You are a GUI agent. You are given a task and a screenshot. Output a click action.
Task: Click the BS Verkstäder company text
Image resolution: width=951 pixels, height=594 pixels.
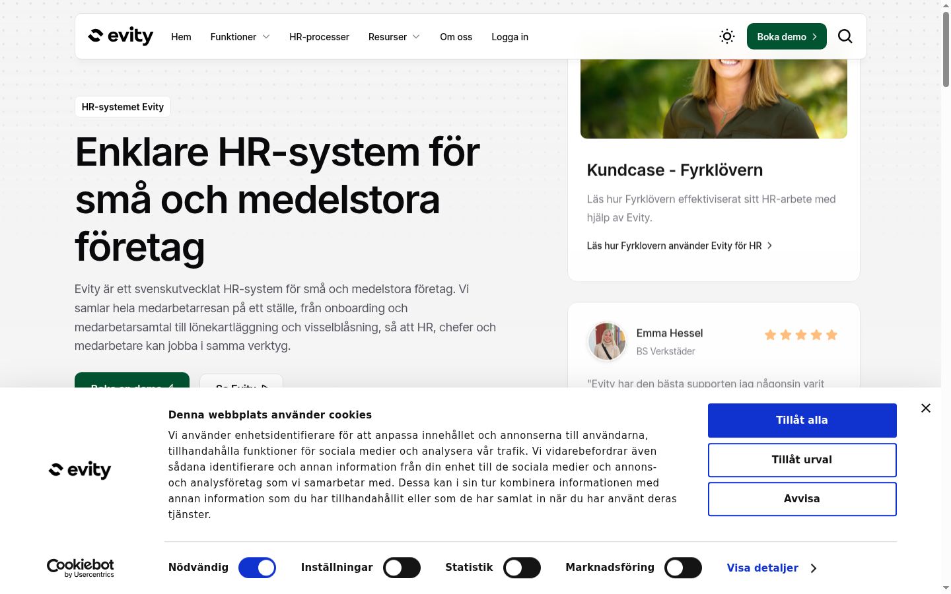(x=666, y=351)
